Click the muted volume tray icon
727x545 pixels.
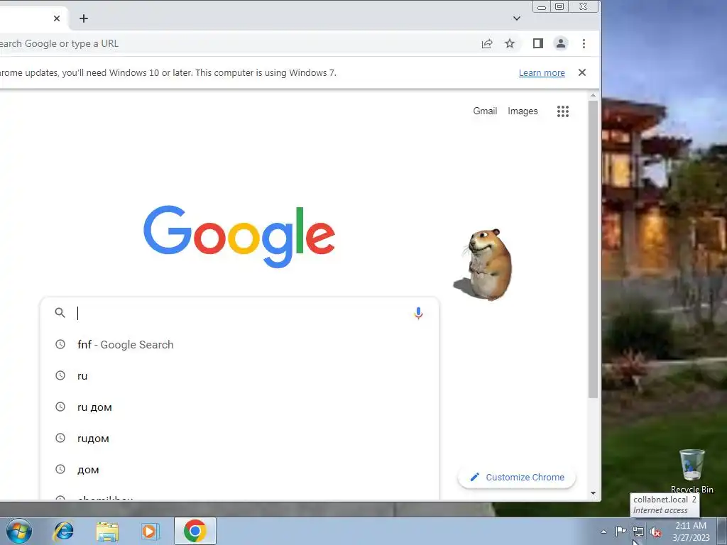point(655,532)
